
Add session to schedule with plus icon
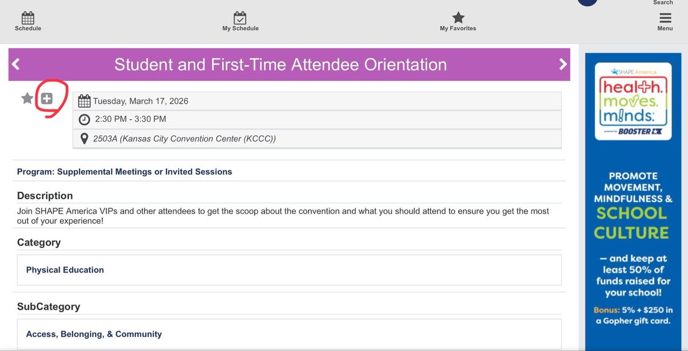coord(47,98)
